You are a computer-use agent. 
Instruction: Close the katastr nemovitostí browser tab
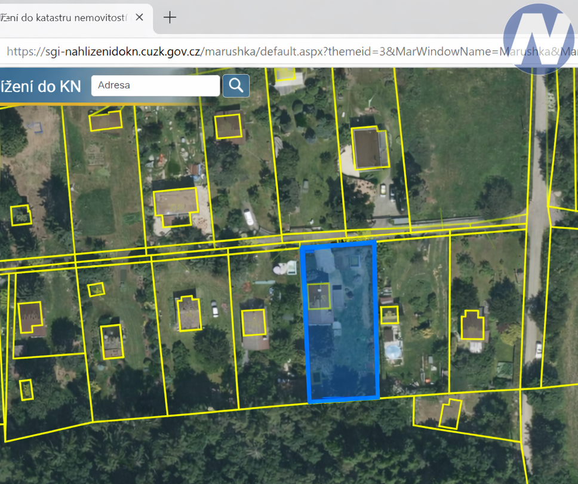139,17
